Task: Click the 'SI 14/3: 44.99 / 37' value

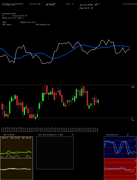Action: [20, 16]
